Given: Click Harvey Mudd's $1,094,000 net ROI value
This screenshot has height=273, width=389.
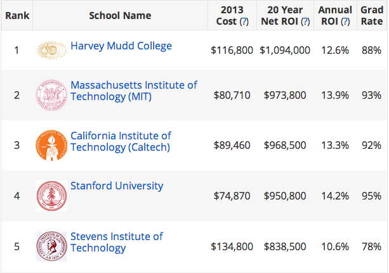Looking at the screenshot, I should coord(285,50).
